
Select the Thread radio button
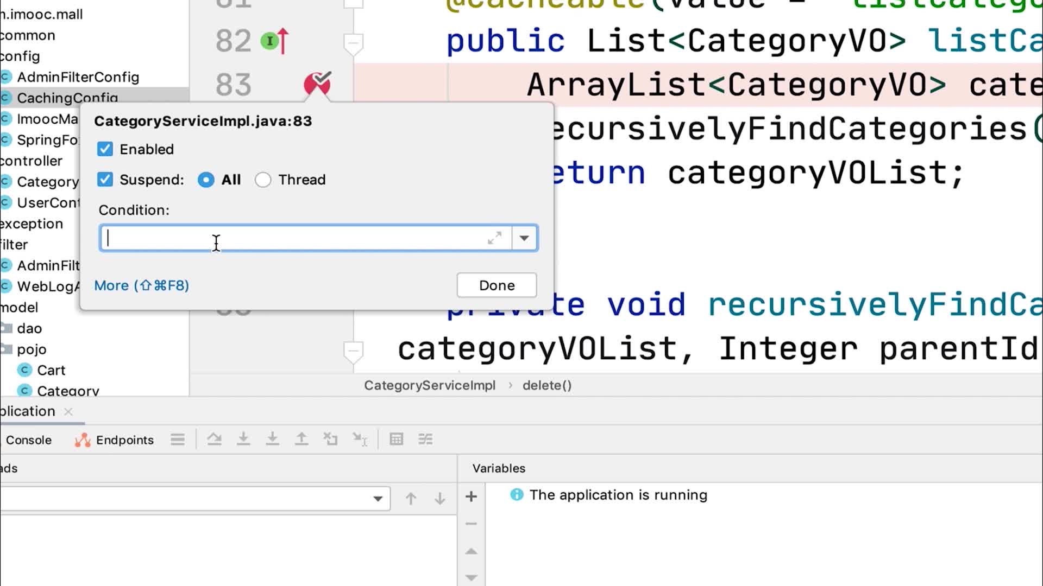click(263, 180)
